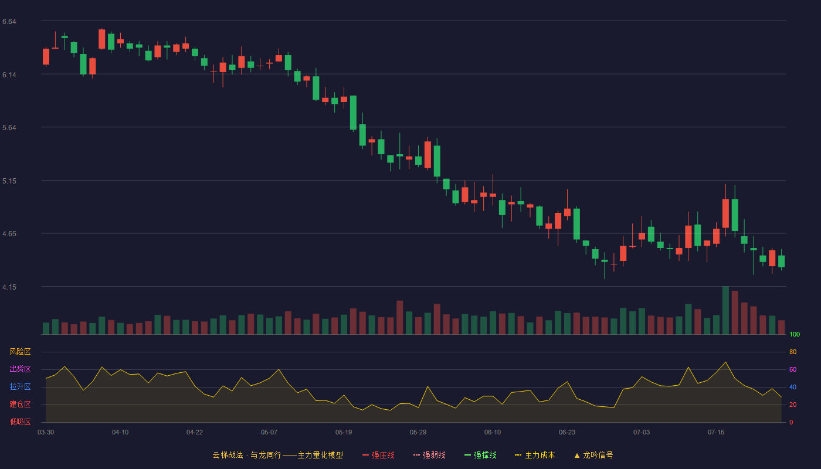
Task: Click the 07-15 date label
Action: click(x=716, y=432)
